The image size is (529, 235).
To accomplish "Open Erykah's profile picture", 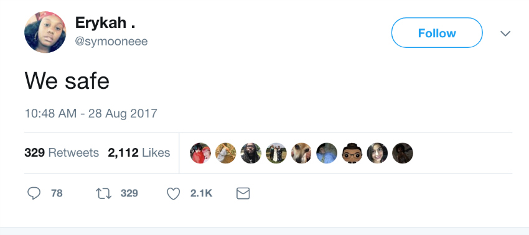I will pos(45,32).
